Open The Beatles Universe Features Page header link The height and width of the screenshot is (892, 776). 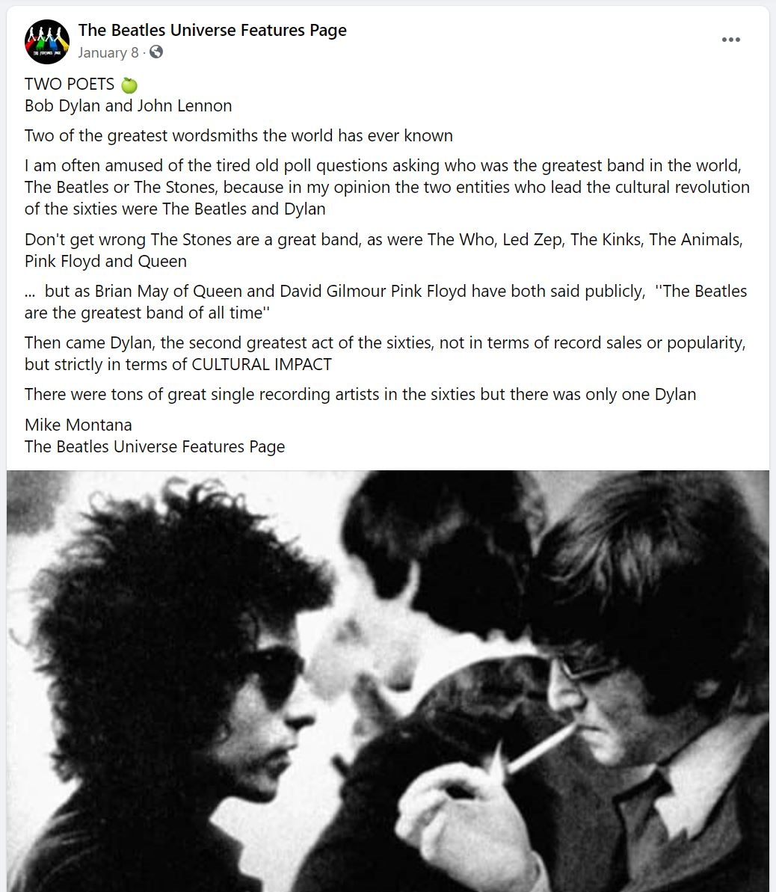tap(212, 30)
